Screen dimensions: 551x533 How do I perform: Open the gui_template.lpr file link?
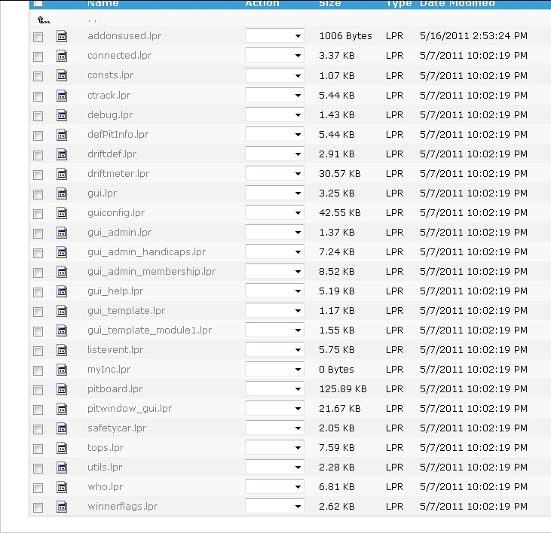[x=126, y=311]
